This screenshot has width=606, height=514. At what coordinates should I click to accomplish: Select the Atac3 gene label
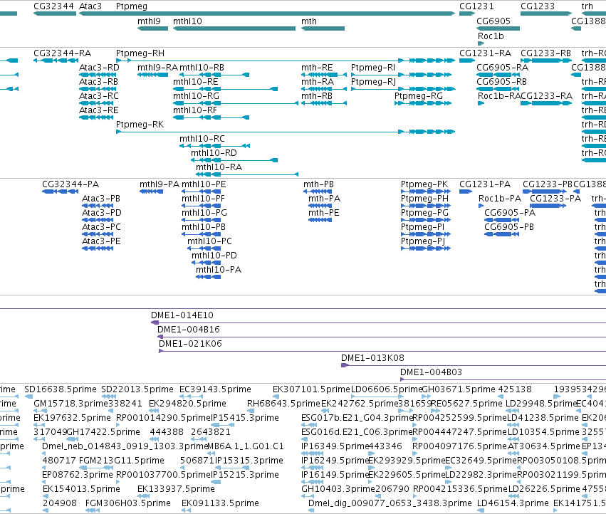pos(90,6)
